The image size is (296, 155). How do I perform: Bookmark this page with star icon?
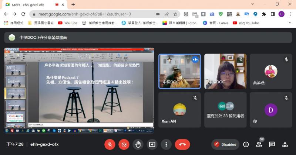175,14
